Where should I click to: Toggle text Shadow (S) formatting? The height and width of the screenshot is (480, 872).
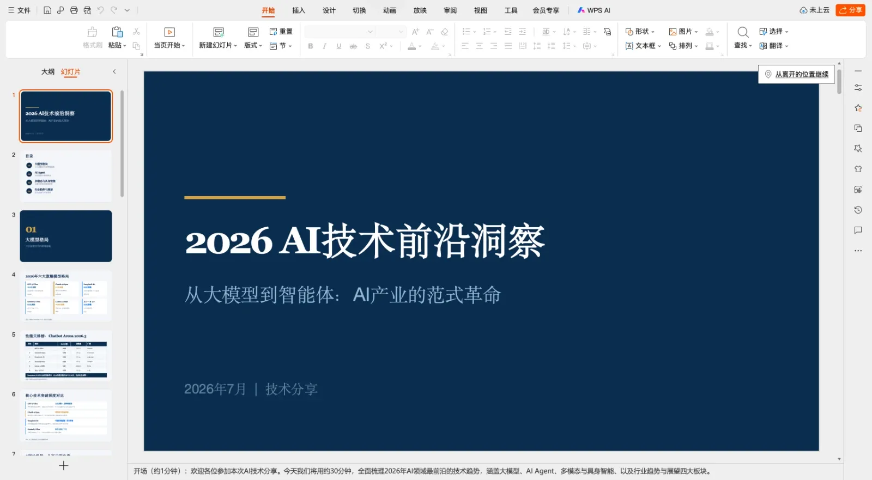pyautogui.click(x=368, y=46)
